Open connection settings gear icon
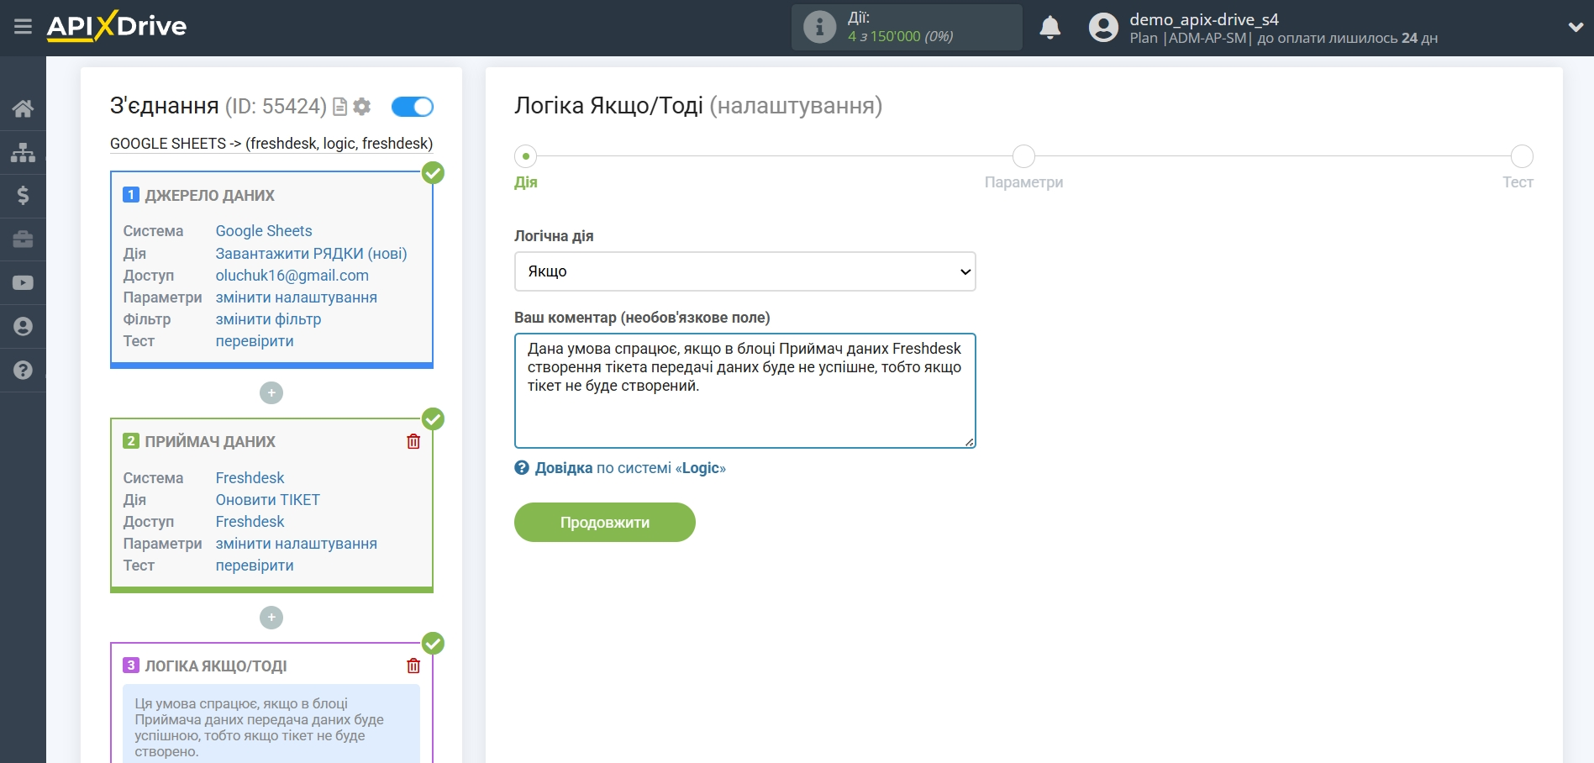The width and height of the screenshot is (1594, 763). [x=362, y=107]
